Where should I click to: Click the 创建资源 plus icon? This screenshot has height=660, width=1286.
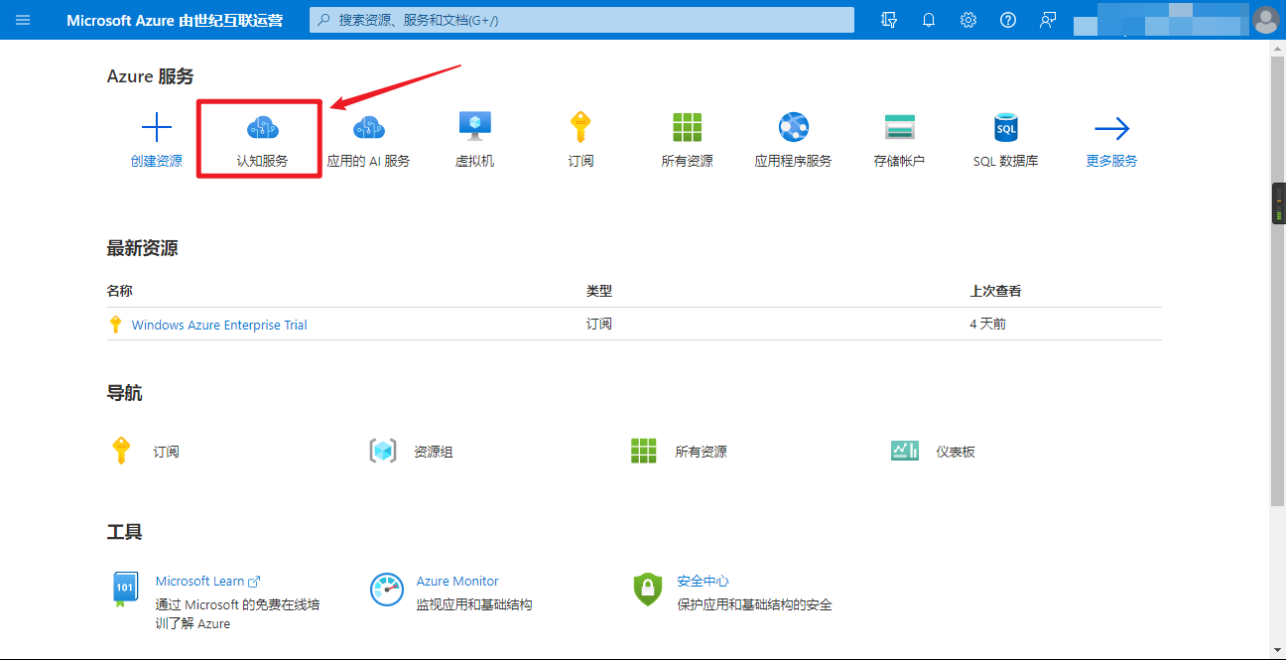(x=157, y=127)
